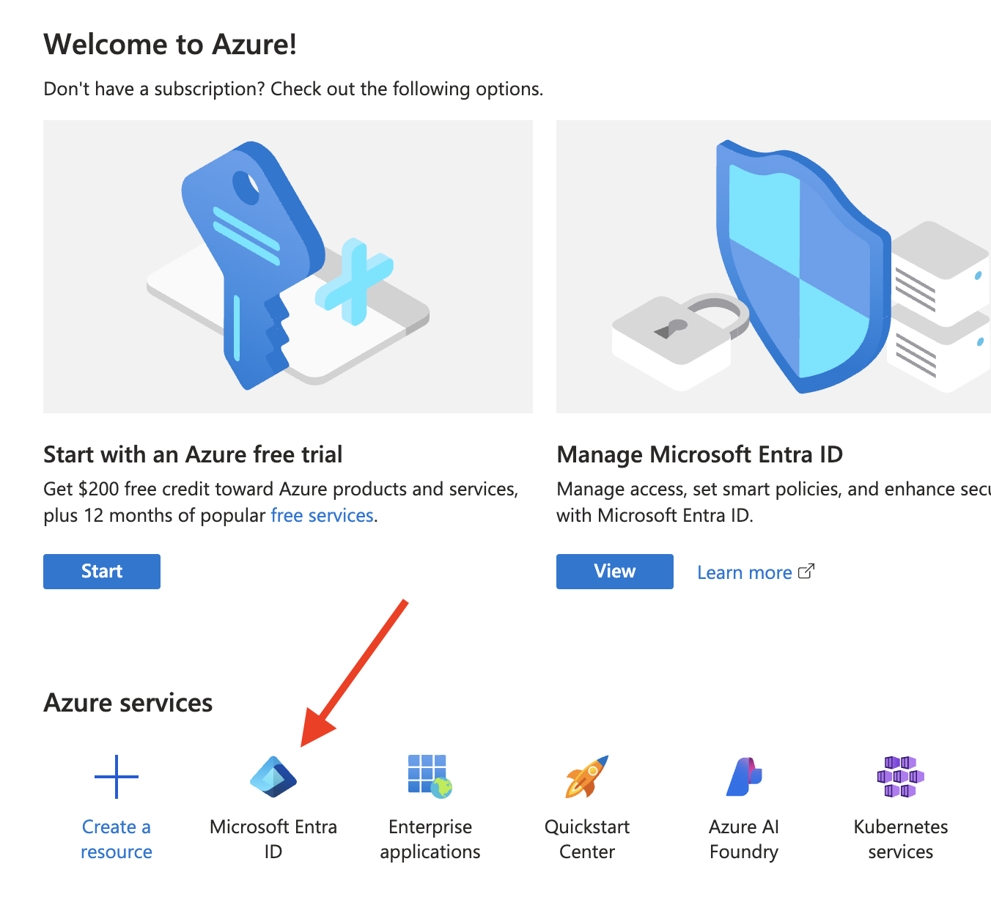
Task: Follow the free services link
Action: (323, 515)
